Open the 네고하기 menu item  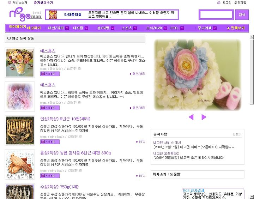(34, 28)
